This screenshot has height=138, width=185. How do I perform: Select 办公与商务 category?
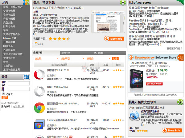(9, 50)
